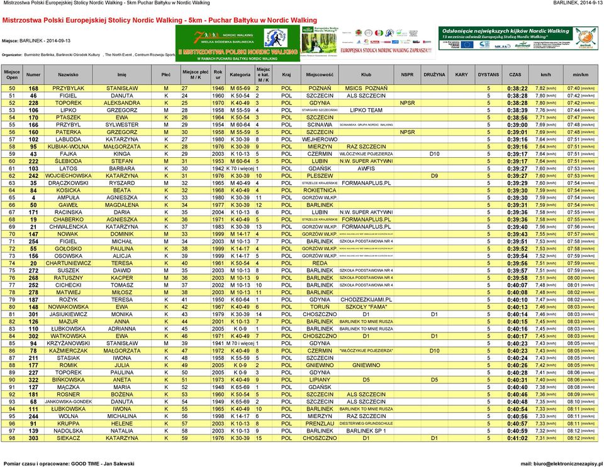Select the Miejsce Open column header
The image size is (604, 467).
point(12,75)
